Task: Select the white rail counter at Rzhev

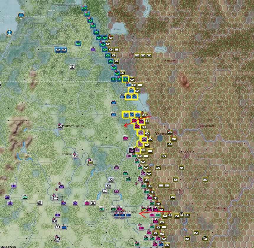Action: pyautogui.click(x=56, y=198)
